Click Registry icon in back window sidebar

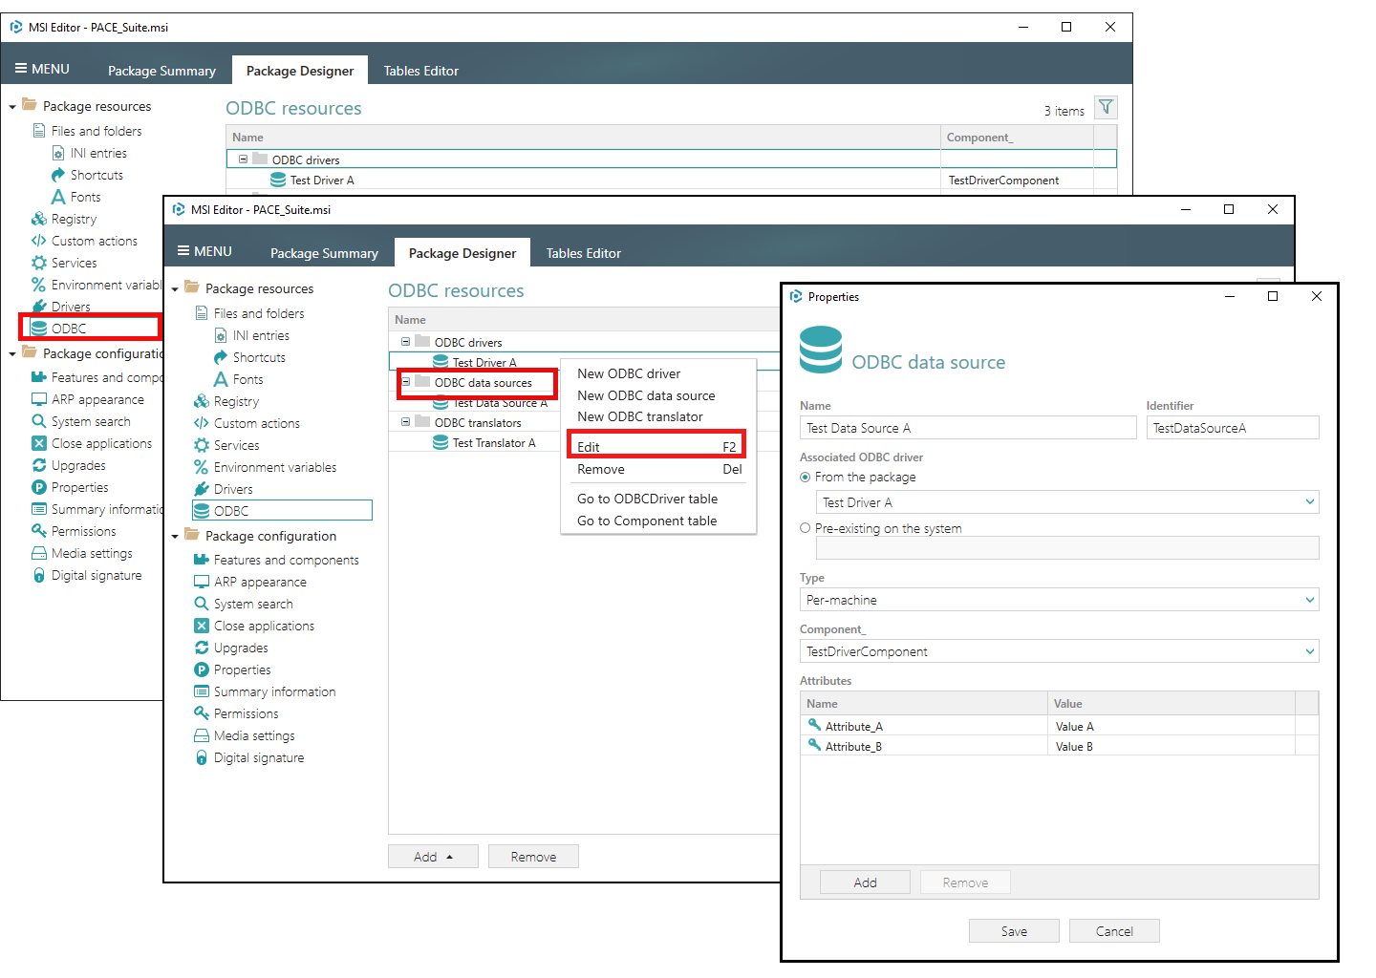pyautogui.click(x=39, y=219)
